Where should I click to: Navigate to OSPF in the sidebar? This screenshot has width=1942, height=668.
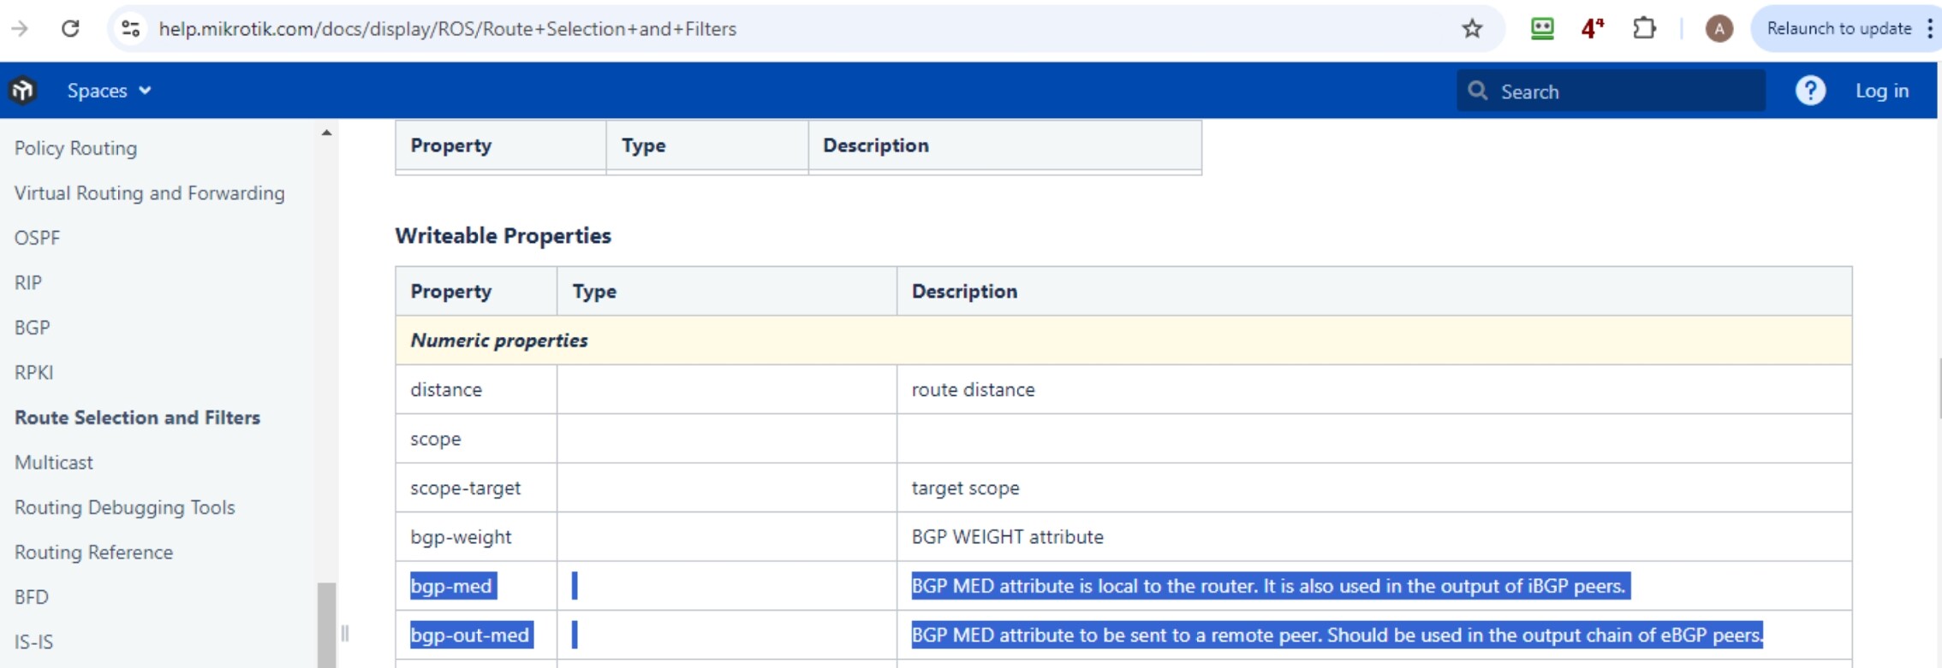(37, 238)
